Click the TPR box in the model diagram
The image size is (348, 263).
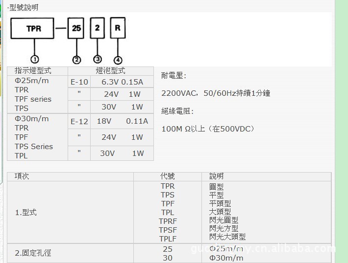click(32, 29)
